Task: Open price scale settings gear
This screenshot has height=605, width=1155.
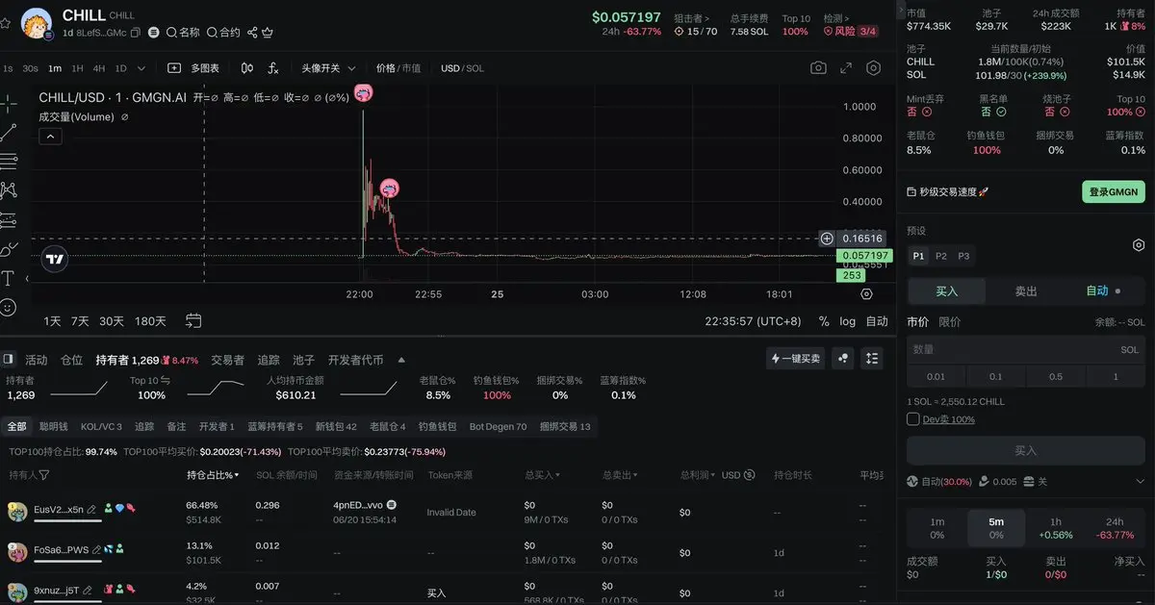Action: click(866, 294)
